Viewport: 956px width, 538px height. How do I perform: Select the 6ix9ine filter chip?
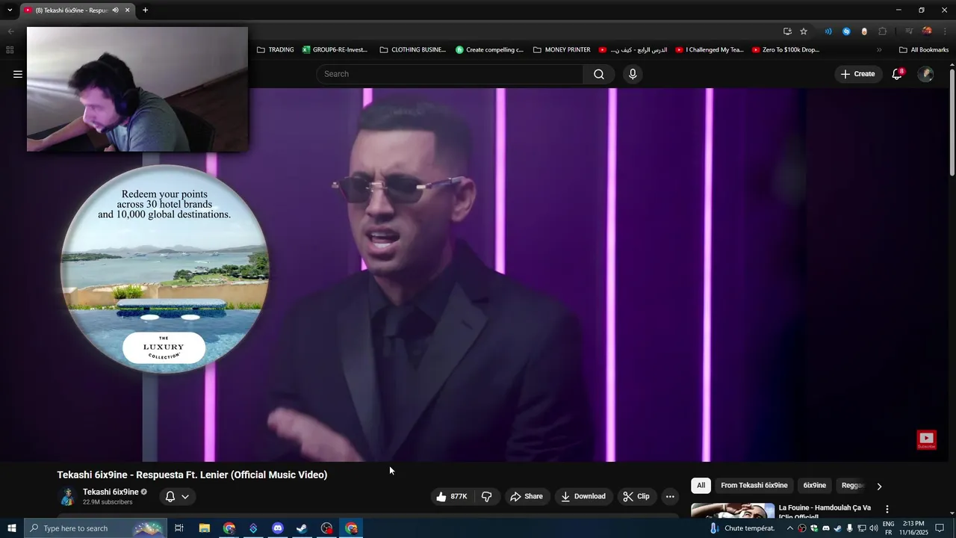coord(814,486)
